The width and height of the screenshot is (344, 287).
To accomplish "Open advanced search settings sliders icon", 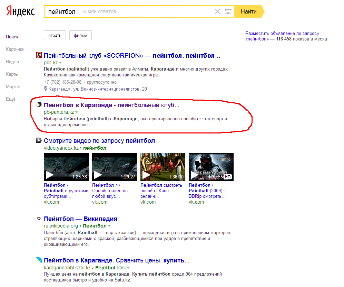I will pos(228,11).
